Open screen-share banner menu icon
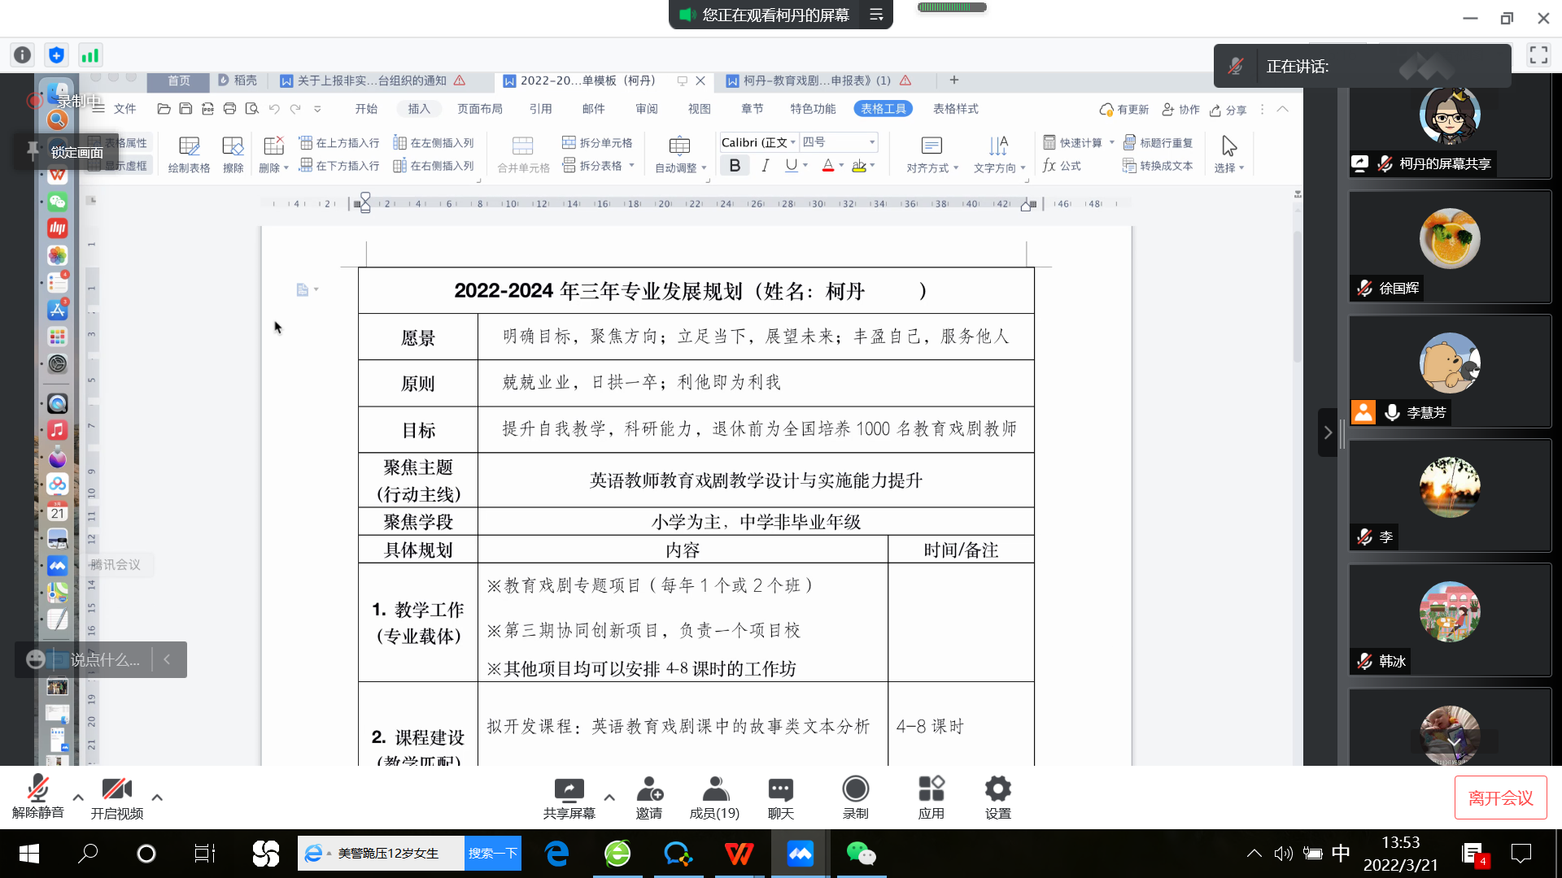 [x=876, y=15]
